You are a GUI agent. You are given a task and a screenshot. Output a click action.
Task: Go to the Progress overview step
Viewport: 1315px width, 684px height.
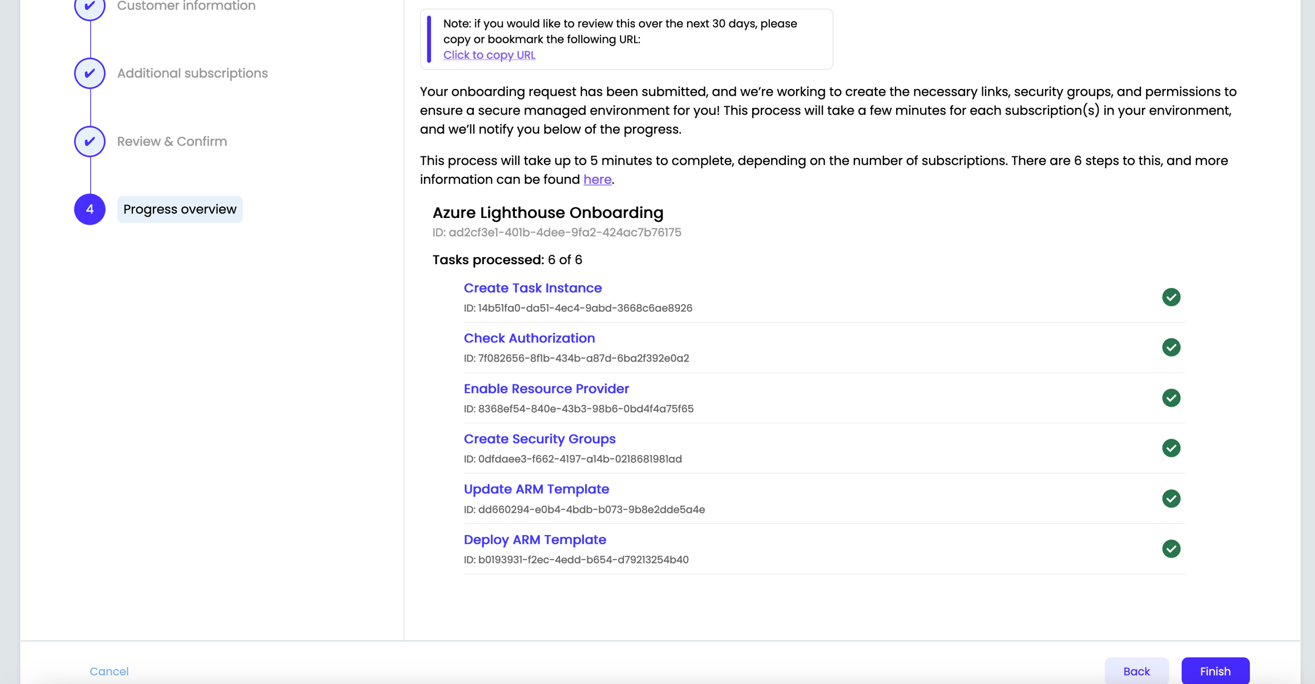(180, 209)
